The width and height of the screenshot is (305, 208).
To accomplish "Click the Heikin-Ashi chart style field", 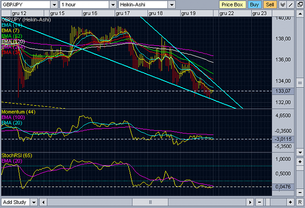I will pos(143,5).
